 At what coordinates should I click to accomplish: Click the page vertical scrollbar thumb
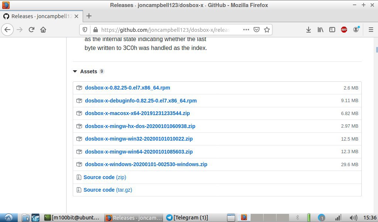pos(377,50)
